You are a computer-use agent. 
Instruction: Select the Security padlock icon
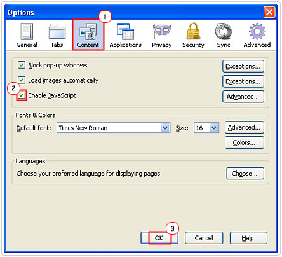point(194,31)
